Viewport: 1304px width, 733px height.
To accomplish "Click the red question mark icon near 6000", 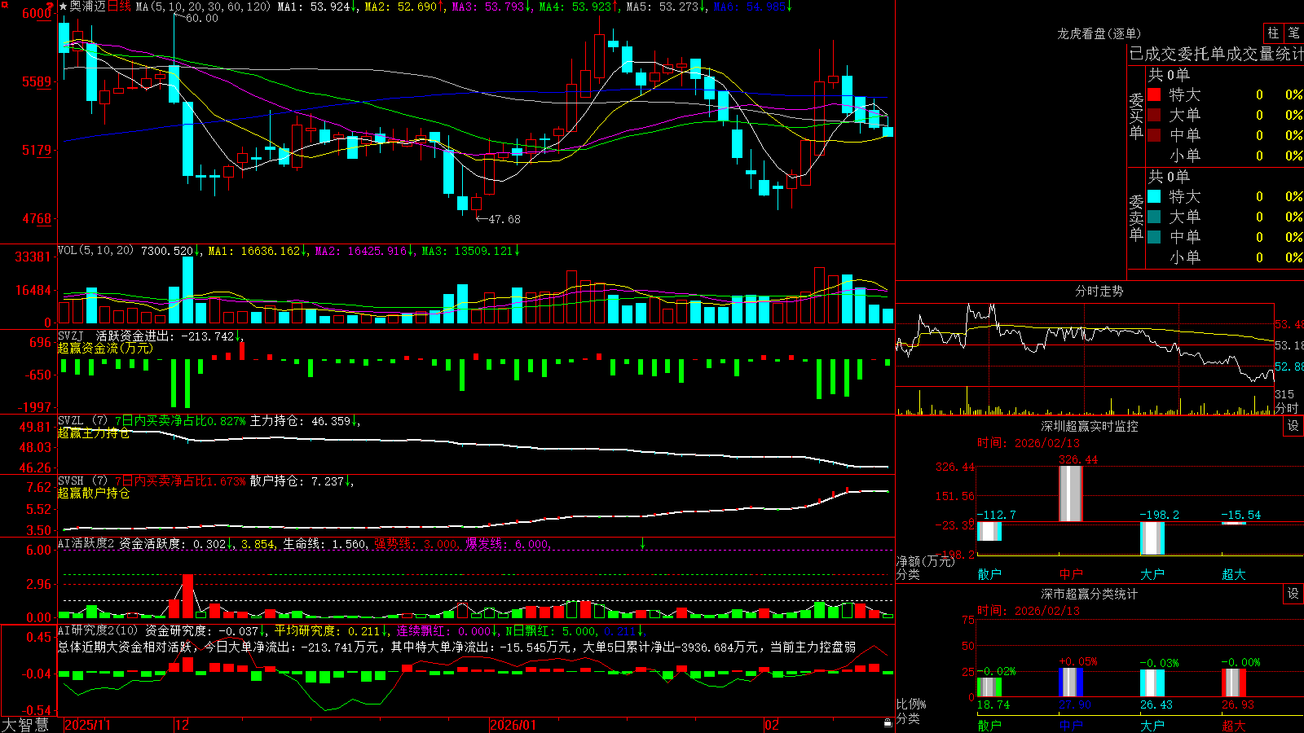I will click(x=51, y=7).
